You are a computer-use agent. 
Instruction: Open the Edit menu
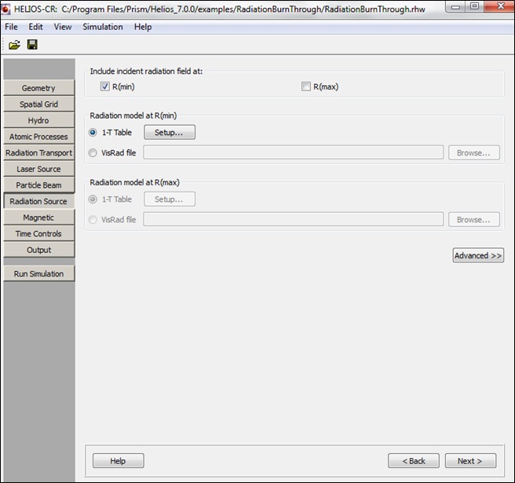[x=36, y=27]
